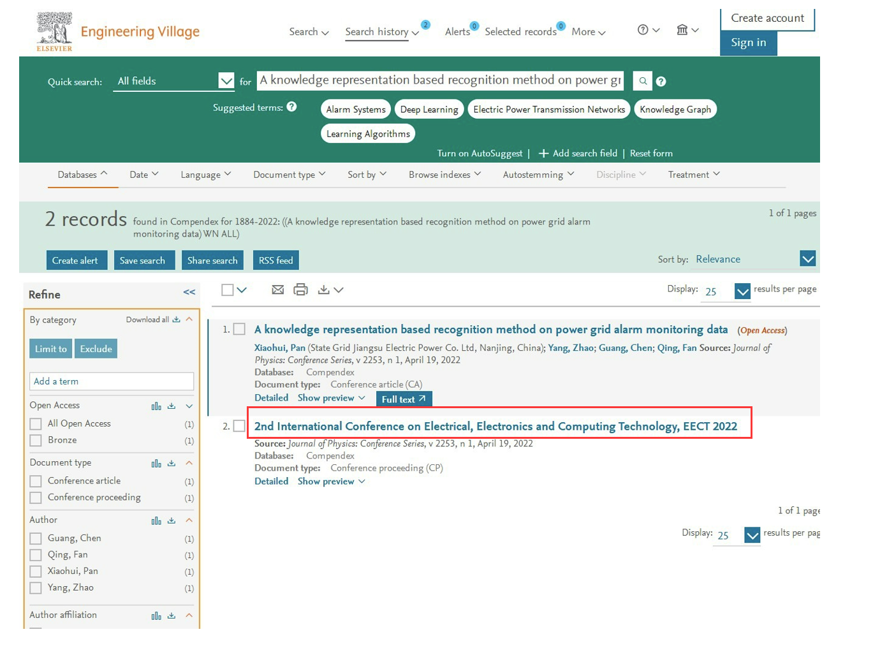Click Create alert button
Image resolution: width=873 pixels, height=655 pixels.
click(75, 260)
